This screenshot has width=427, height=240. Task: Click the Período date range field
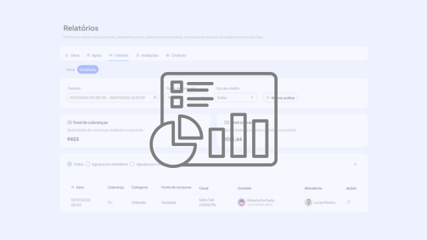(x=112, y=98)
